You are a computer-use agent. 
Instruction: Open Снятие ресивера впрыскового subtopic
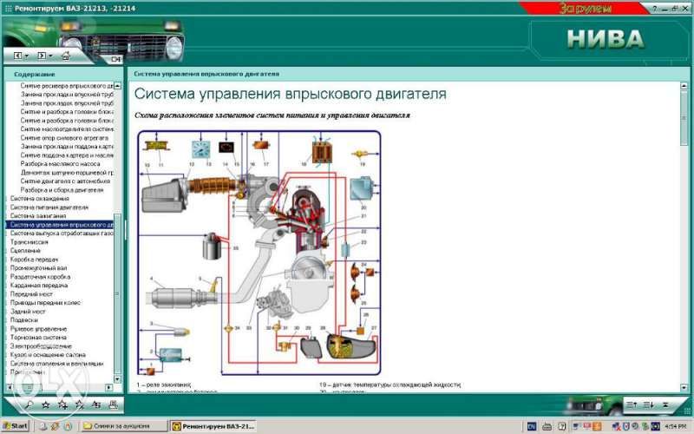67,85
